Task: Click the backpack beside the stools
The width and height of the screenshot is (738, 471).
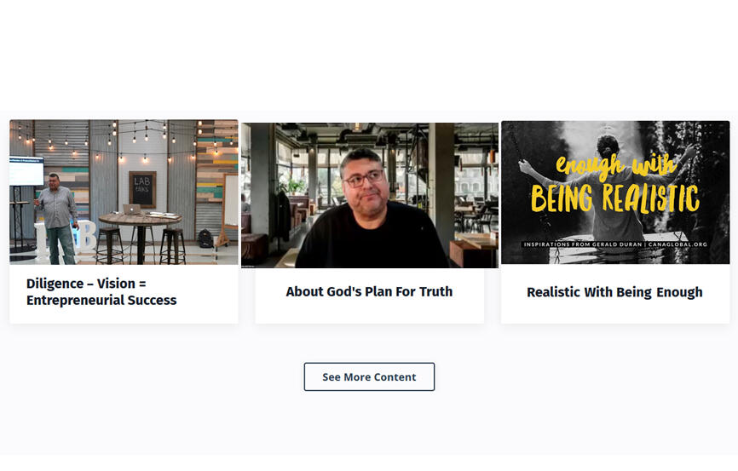Action: tap(205, 238)
